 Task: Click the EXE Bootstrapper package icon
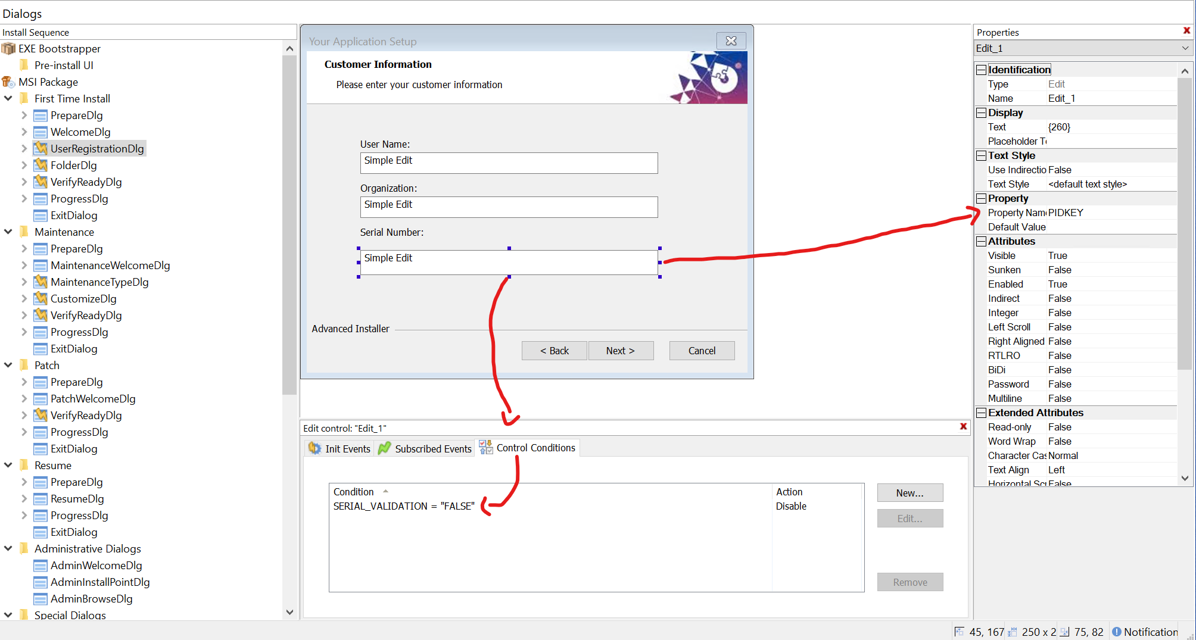(x=8, y=49)
